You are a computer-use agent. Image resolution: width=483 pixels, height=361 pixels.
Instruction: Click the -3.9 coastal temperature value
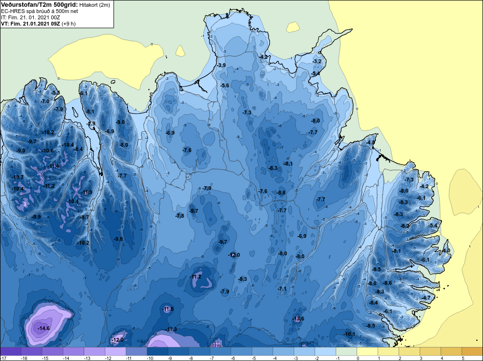click(221, 65)
